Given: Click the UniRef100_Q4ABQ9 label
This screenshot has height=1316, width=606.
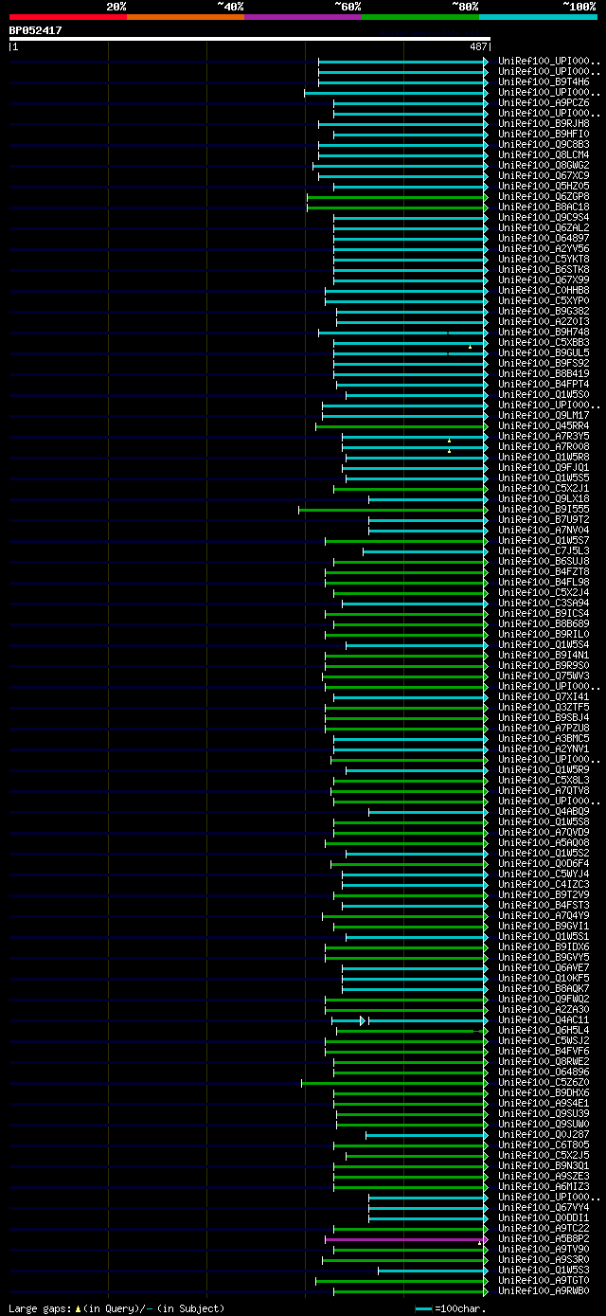Looking at the screenshot, I should pyautogui.click(x=544, y=812).
